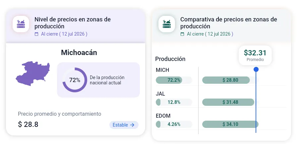Click "Precio promedio y comportamiento" label
Viewport: 297px width, 148px height.
pyautogui.click(x=59, y=114)
